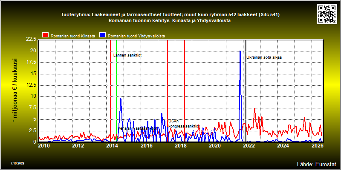The width and height of the screenshot is (341, 170).
Task: Select legend text Romanian tuonti Kiinasta
Action: pyautogui.click(x=73, y=36)
